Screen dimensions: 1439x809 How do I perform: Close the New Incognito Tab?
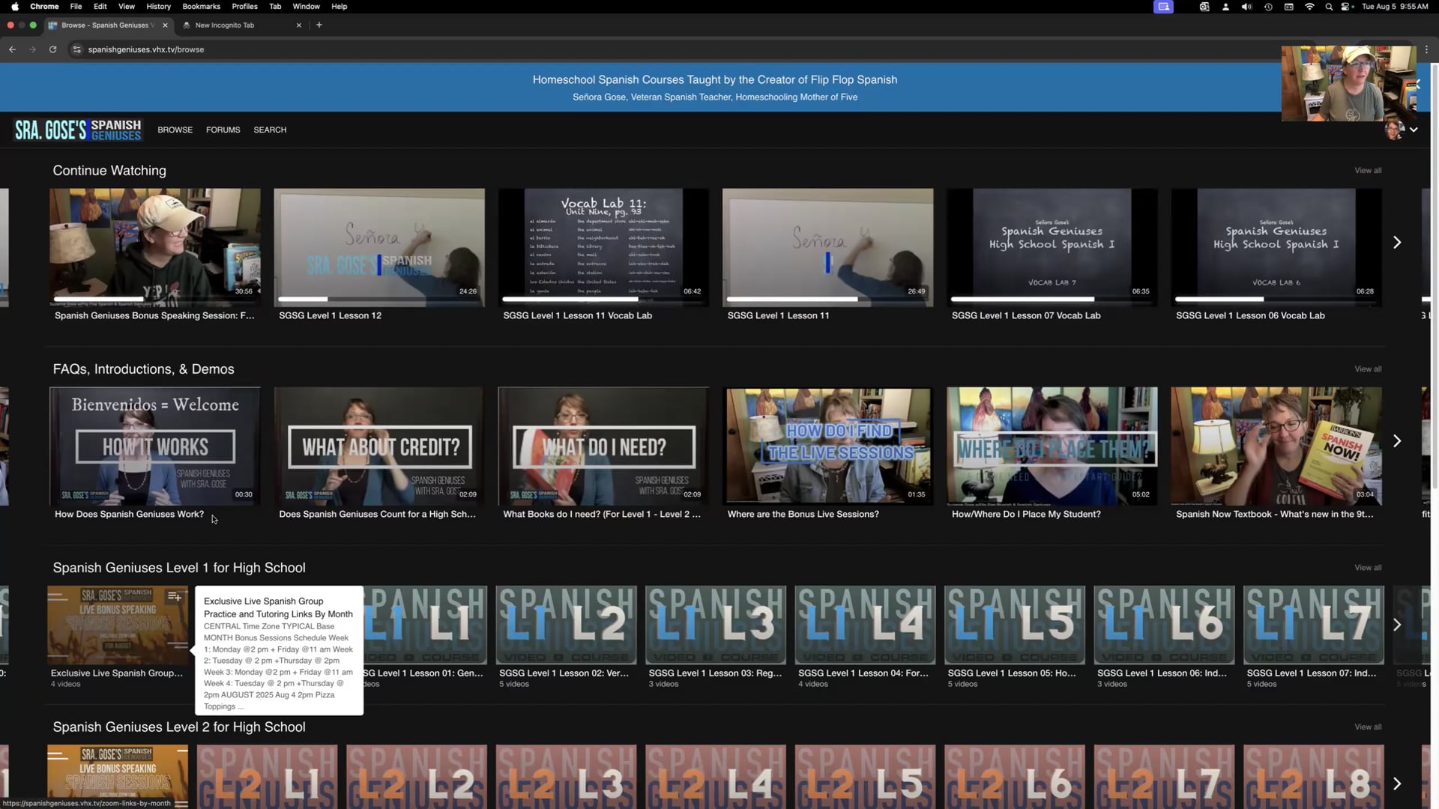[299, 25]
